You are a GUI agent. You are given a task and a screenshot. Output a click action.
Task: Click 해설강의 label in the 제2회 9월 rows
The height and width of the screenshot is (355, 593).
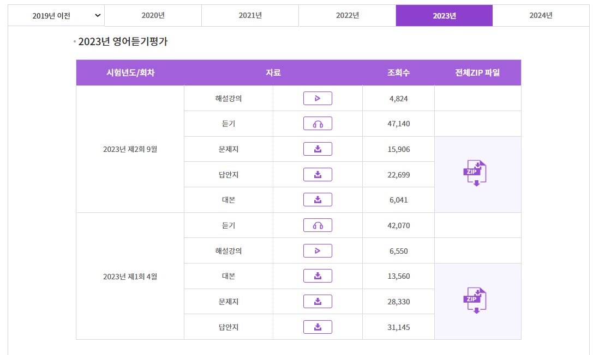pyautogui.click(x=229, y=99)
